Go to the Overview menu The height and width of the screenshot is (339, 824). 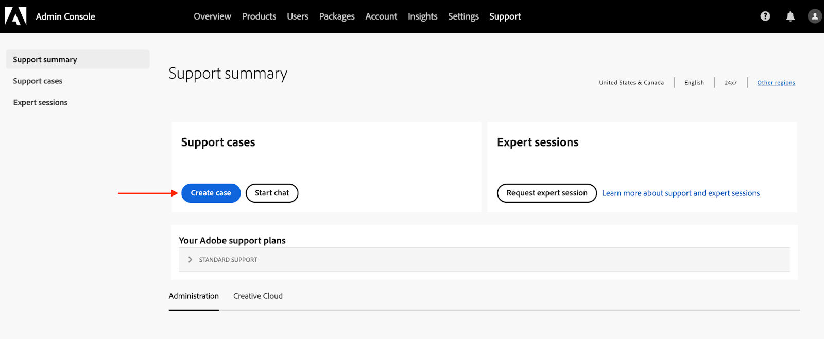click(212, 16)
